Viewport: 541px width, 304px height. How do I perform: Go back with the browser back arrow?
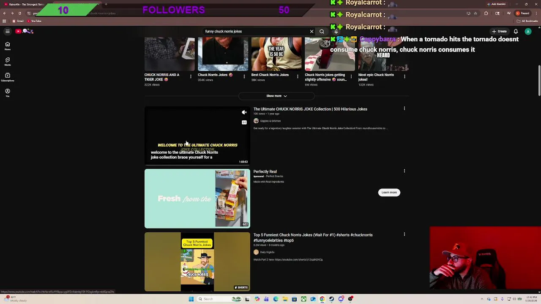pos(5,14)
